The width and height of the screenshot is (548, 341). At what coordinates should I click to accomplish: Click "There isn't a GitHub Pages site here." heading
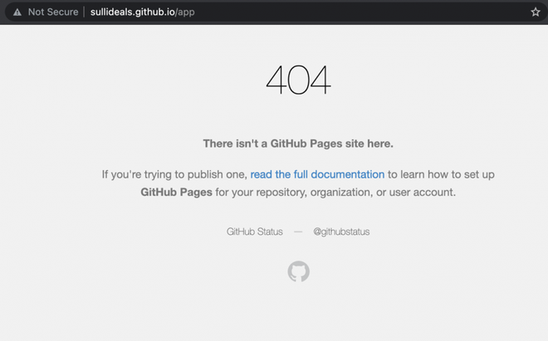click(x=298, y=144)
